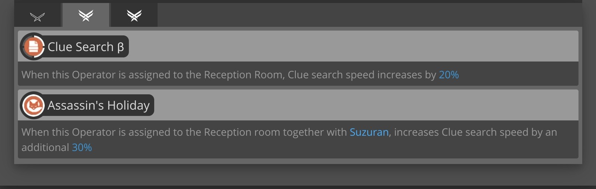The image size is (596, 189).
Task: Click the Clue Search β title label
Action: (x=86, y=47)
